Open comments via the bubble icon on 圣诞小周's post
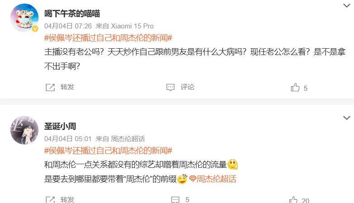Image resolution: width=354 pixels, height=203 pixels. [x=175, y=200]
